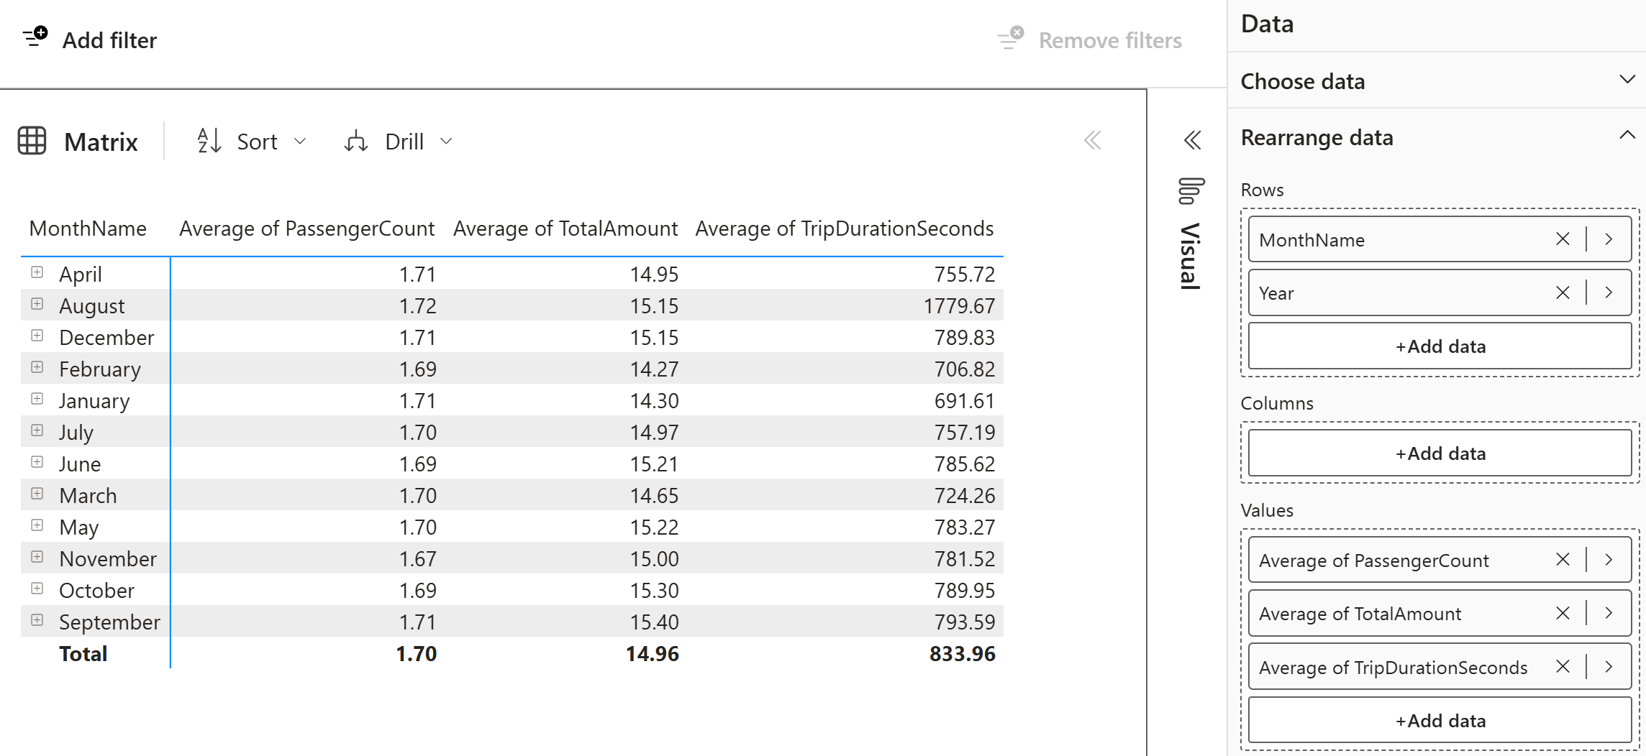The image size is (1646, 756).
Task: Click Add data button under Values
Action: click(1440, 720)
